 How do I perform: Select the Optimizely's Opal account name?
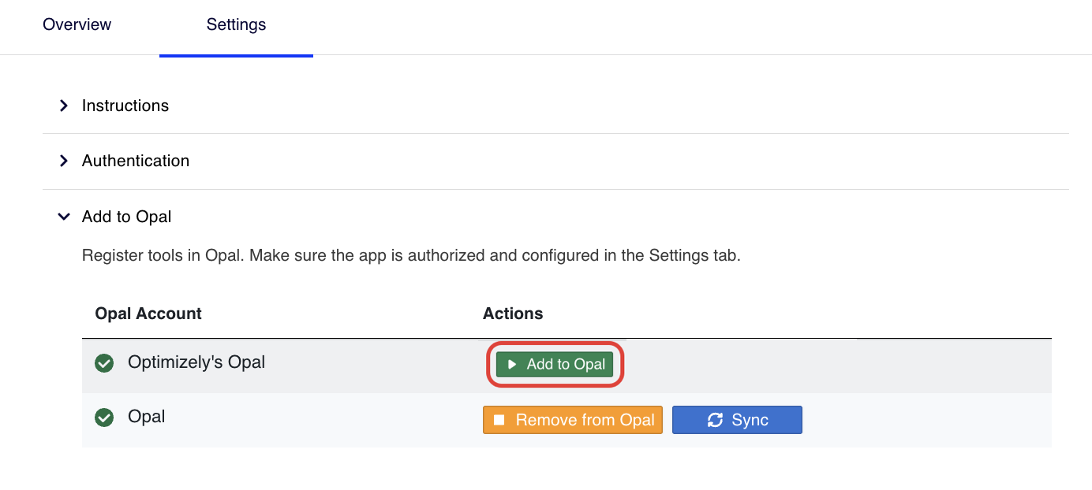(x=196, y=362)
